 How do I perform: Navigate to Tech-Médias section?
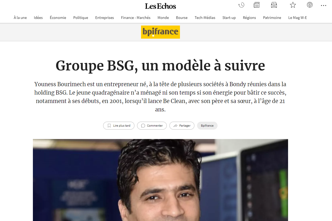[x=205, y=18]
